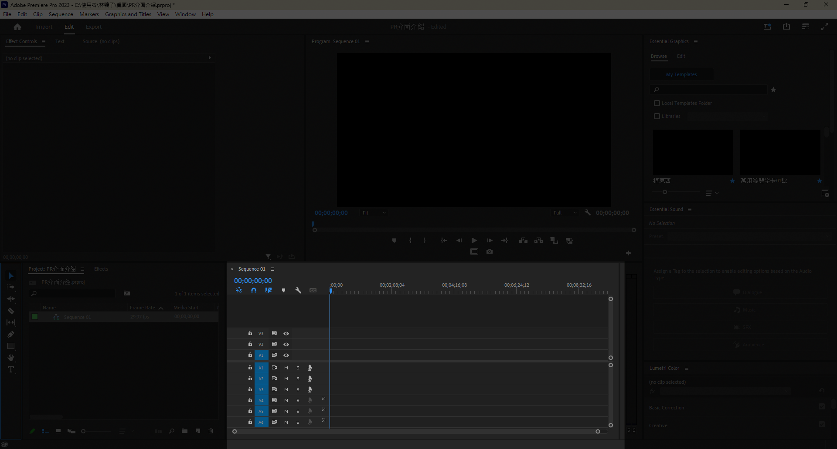Viewport: 837px width, 449px height.
Task: Click the Home icon
Action: (17, 27)
